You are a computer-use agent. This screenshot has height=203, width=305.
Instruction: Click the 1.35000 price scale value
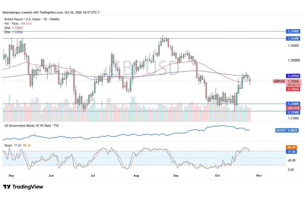coord(294,60)
